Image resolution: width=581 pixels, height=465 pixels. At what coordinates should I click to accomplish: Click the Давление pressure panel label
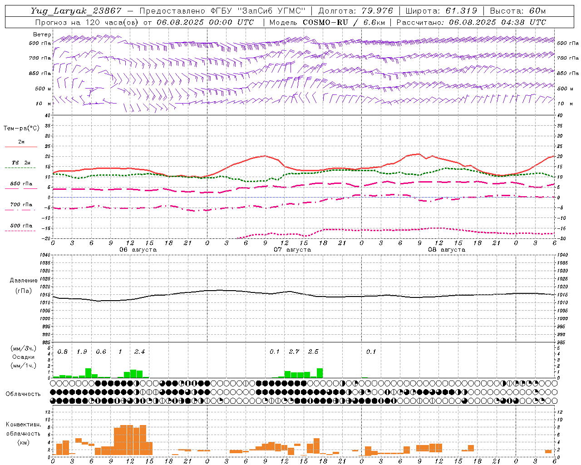(24, 281)
